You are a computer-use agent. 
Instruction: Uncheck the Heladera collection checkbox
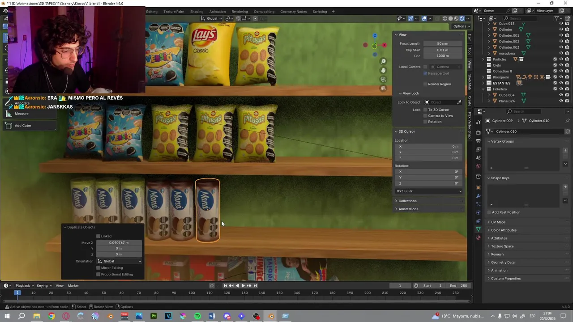click(555, 89)
